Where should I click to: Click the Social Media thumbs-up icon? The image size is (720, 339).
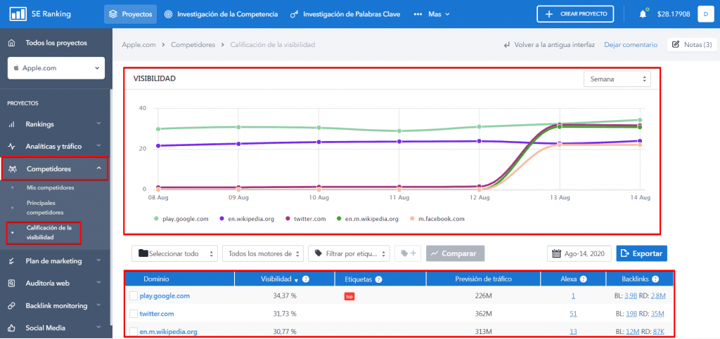[x=12, y=328]
